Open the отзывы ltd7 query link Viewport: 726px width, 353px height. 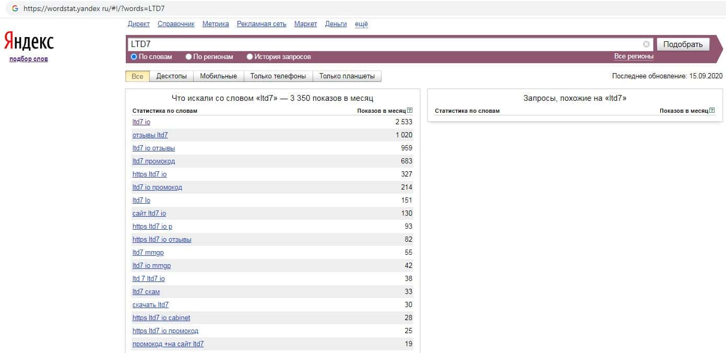click(x=150, y=135)
